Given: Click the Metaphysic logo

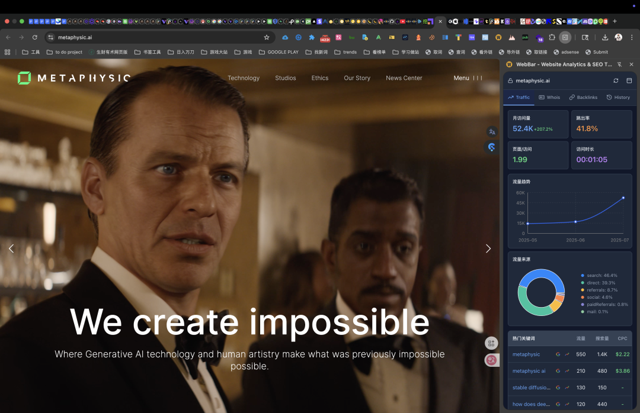Looking at the screenshot, I should pos(74,78).
